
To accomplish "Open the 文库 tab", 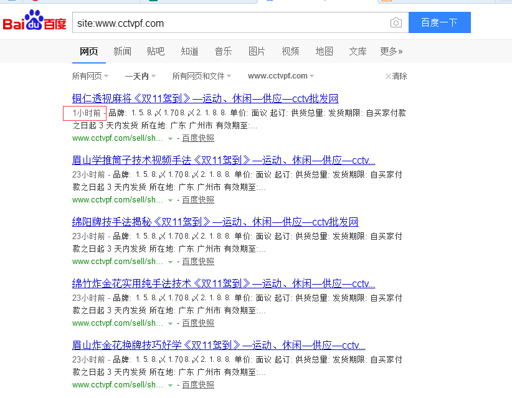I will 358,51.
